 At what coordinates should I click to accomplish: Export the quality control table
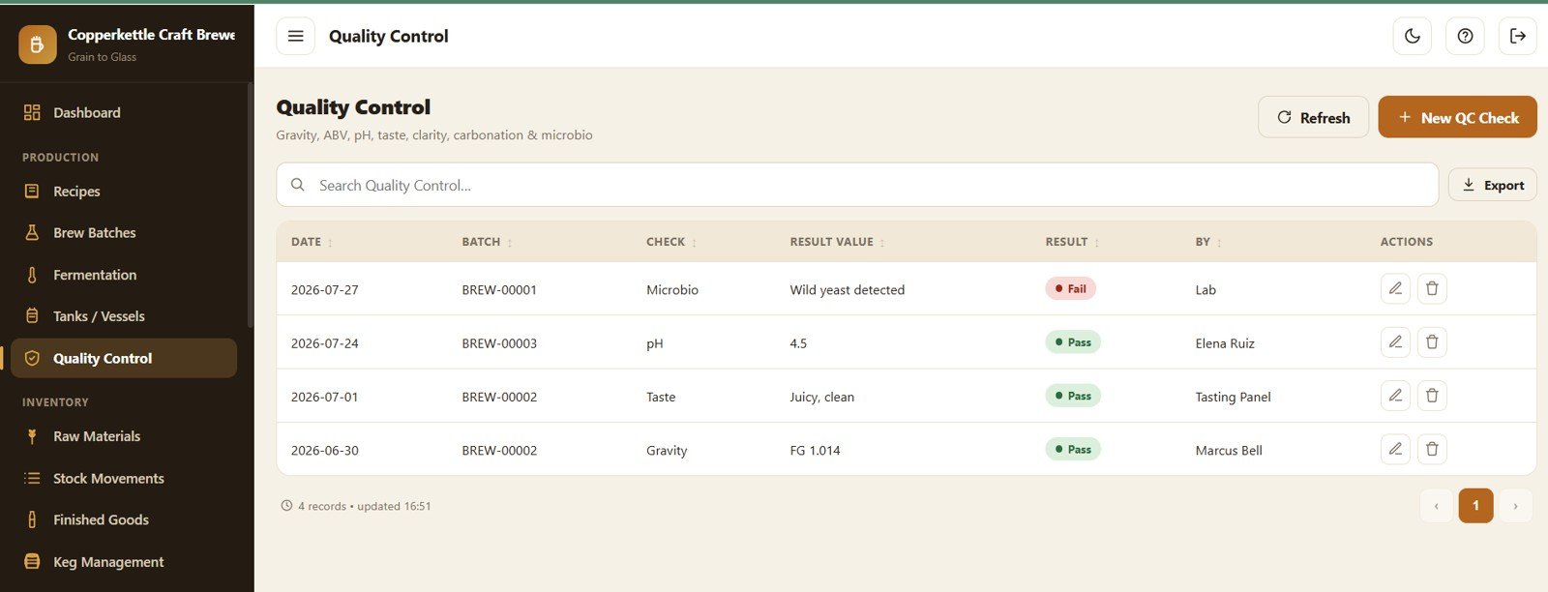coord(1492,185)
